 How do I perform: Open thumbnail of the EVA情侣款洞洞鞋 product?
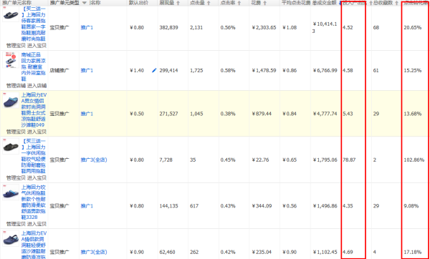[x=11, y=238]
